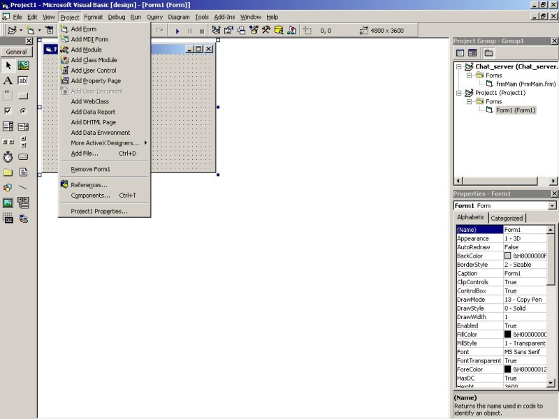Open the Data View Window toolbar icon
This screenshot has width=559, height=419.
point(279,30)
